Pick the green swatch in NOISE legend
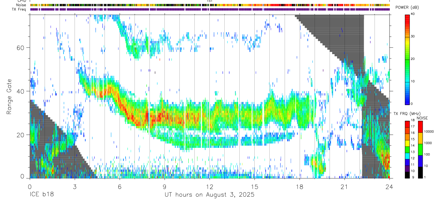The width and height of the screenshot is (438, 202). tap(420, 150)
